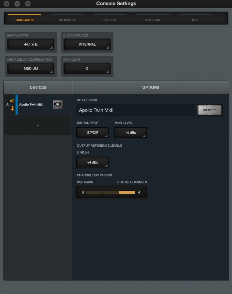Click the Apollo Twin MkII device thumbnail
The image size is (232, 294).
(58, 104)
